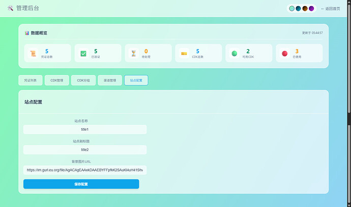Click the 已使用 count 3
Image resolution: width=351 pixels, height=207 pixels.
[297, 51]
